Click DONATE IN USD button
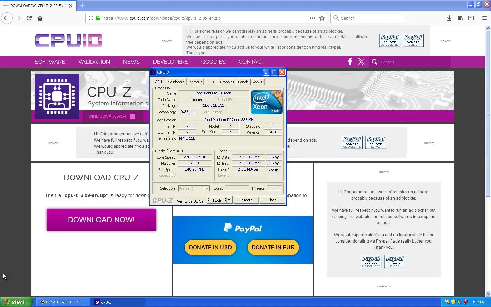The height and width of the screenshot is (307, 491). (x=210, y=247)
